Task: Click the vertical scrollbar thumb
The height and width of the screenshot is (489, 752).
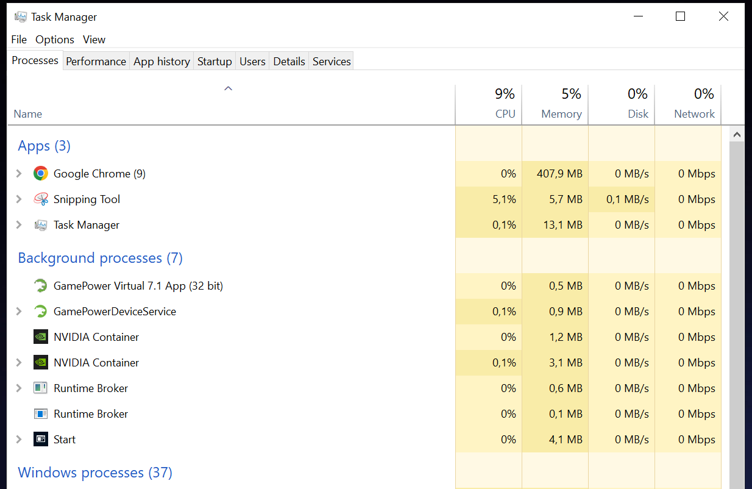Action: tap(737, 315)
